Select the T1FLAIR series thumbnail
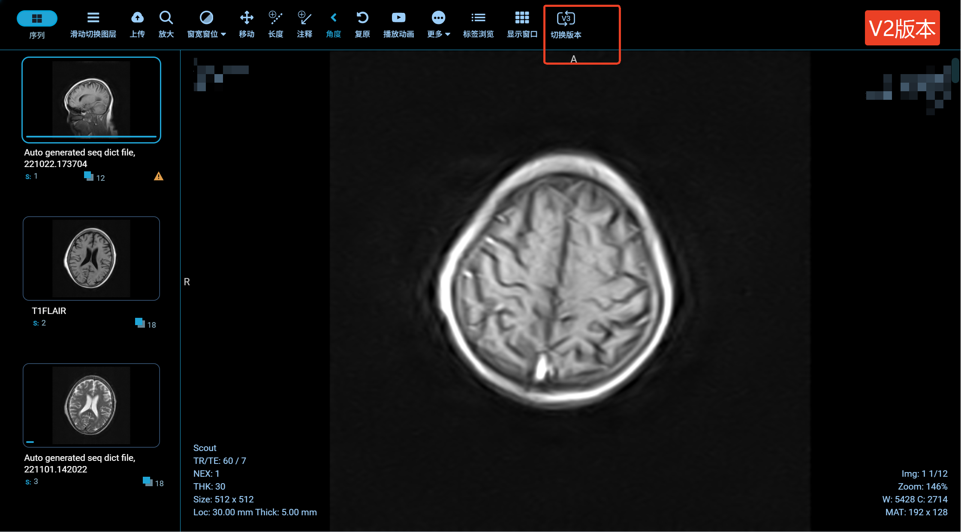Screen dimensions: 961x532 click(x=91, y=258)
